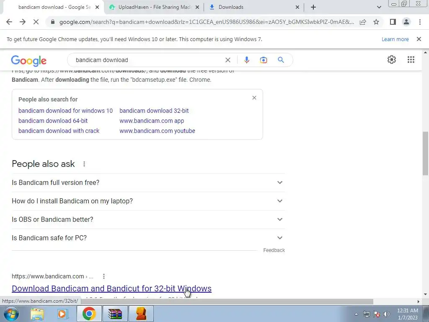429x322 pixels.
Task: Open a new browser tab
Action: point(313,7)
